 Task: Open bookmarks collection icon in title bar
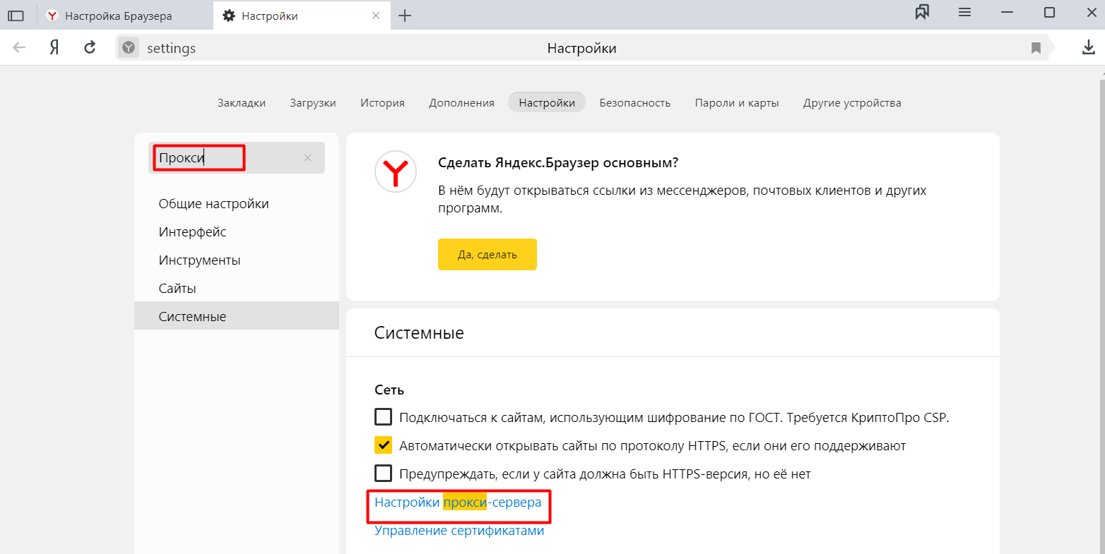click(922, 12)
